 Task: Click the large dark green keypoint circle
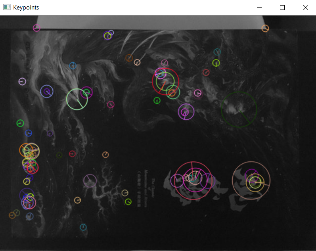(239, 109)
